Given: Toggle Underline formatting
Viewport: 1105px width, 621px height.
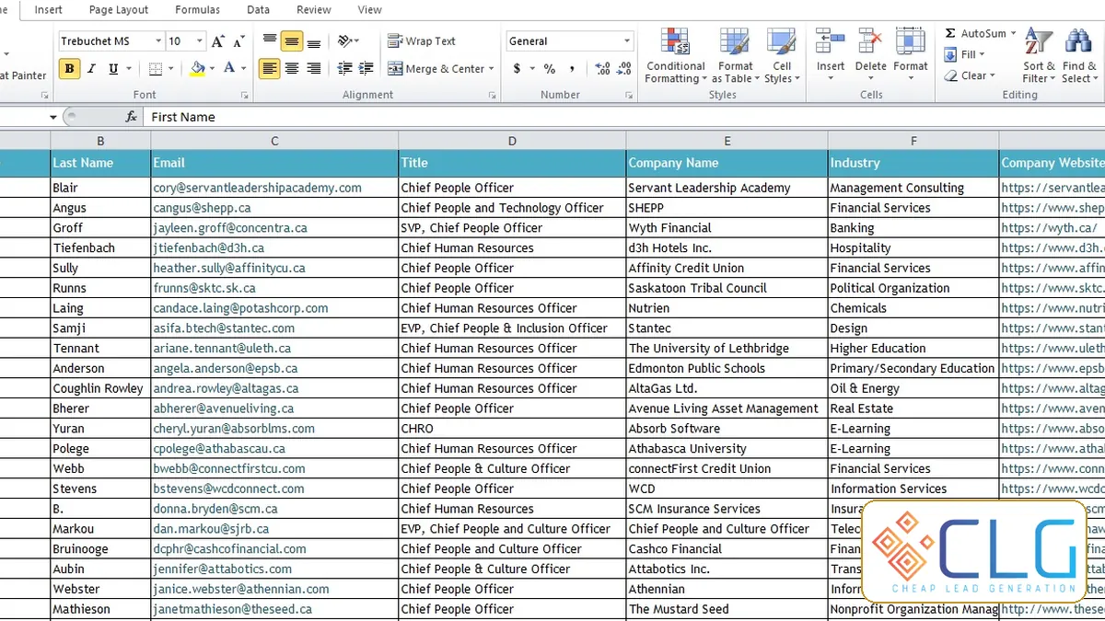Looking at the screenshot, I should coord(113,68).
